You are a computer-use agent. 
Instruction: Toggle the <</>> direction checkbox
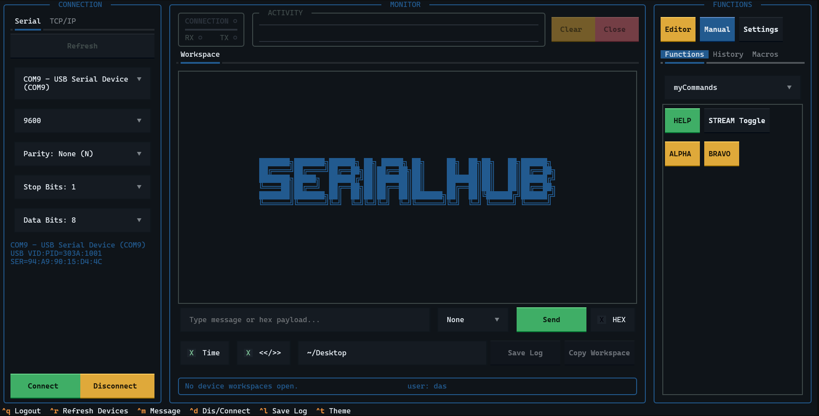264,353
